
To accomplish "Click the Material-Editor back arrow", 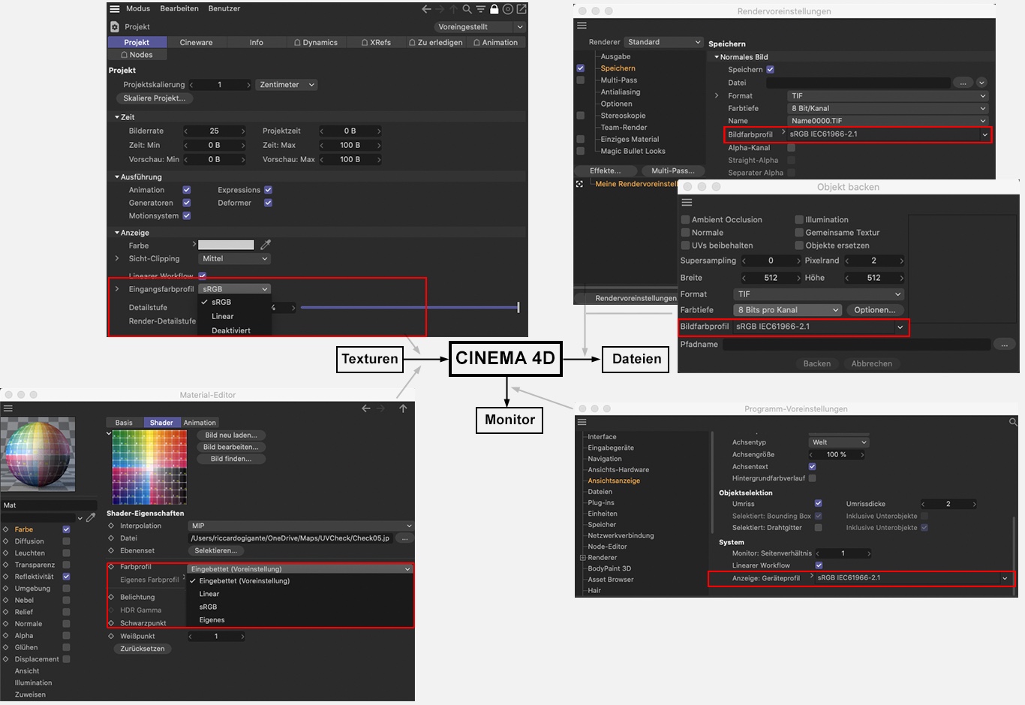I will [x=366, y=408].
